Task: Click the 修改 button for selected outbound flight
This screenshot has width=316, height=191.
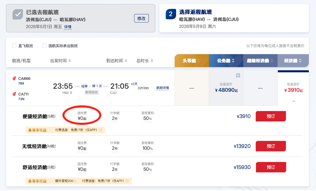Action: pyautogui.click(x=141, y=18)
